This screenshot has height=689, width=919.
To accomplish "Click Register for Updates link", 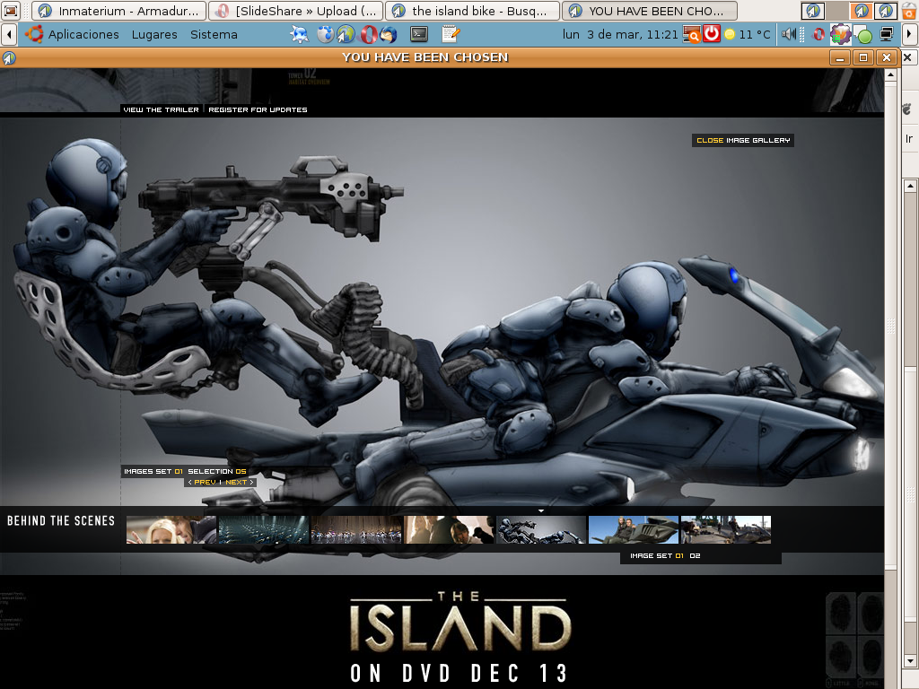I will [258, 109].
